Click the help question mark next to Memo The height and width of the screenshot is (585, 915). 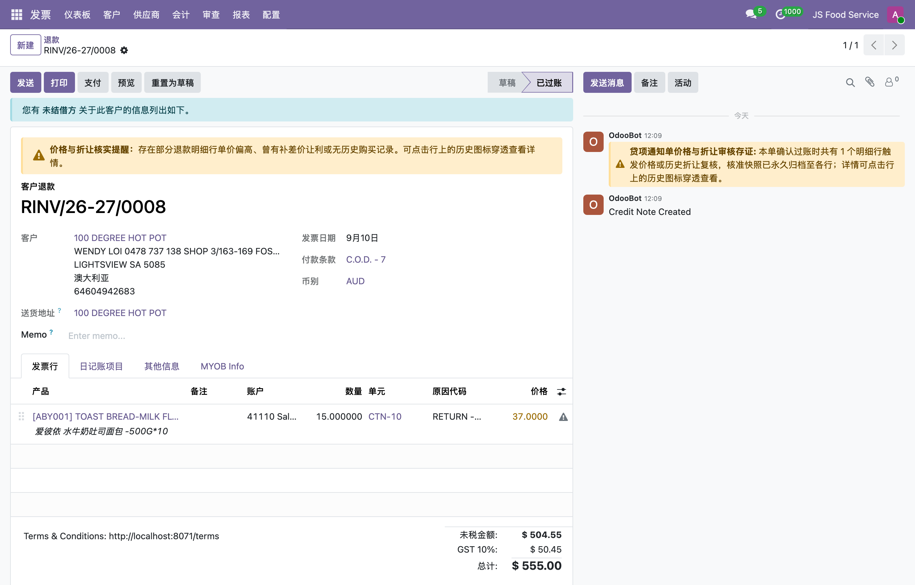pyautogui.click(x=51, y=332)
